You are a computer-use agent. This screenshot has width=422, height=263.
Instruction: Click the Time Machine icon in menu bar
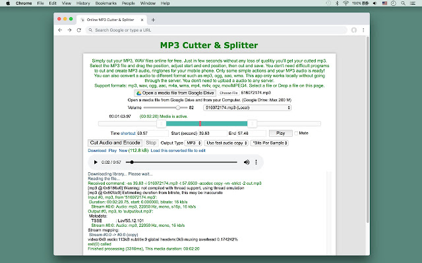328,3
